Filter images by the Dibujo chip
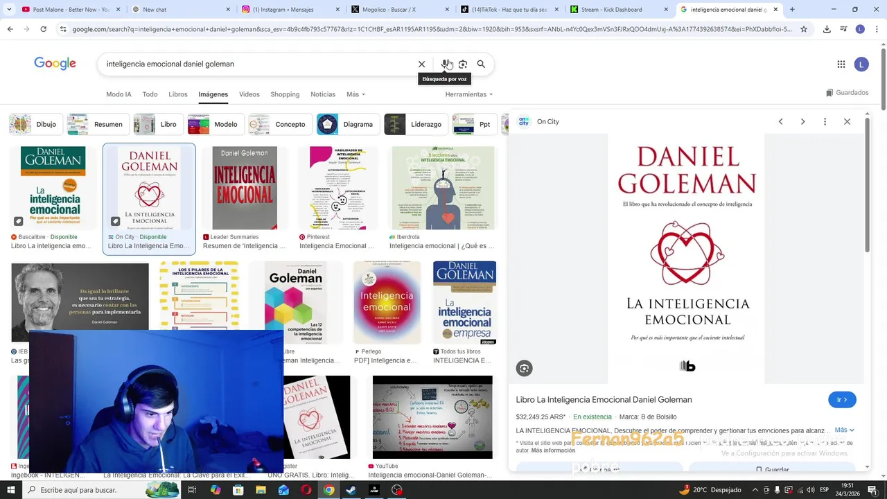The height and width of the screenshot is (499, 887). point(35,124)
